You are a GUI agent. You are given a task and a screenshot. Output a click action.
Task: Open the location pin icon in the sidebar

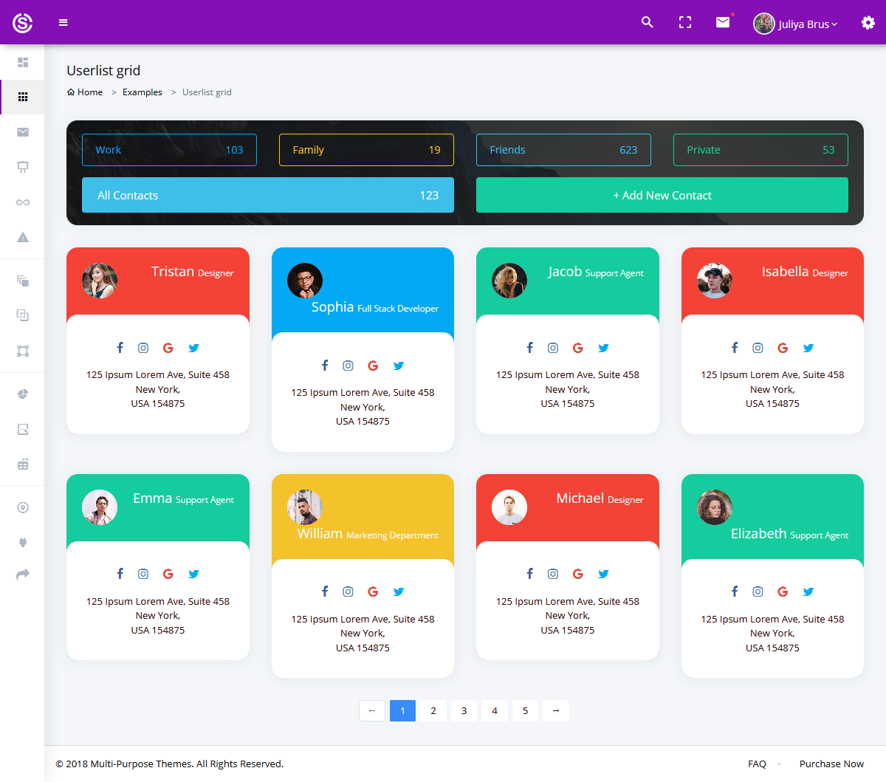click(x=22, y=507)
